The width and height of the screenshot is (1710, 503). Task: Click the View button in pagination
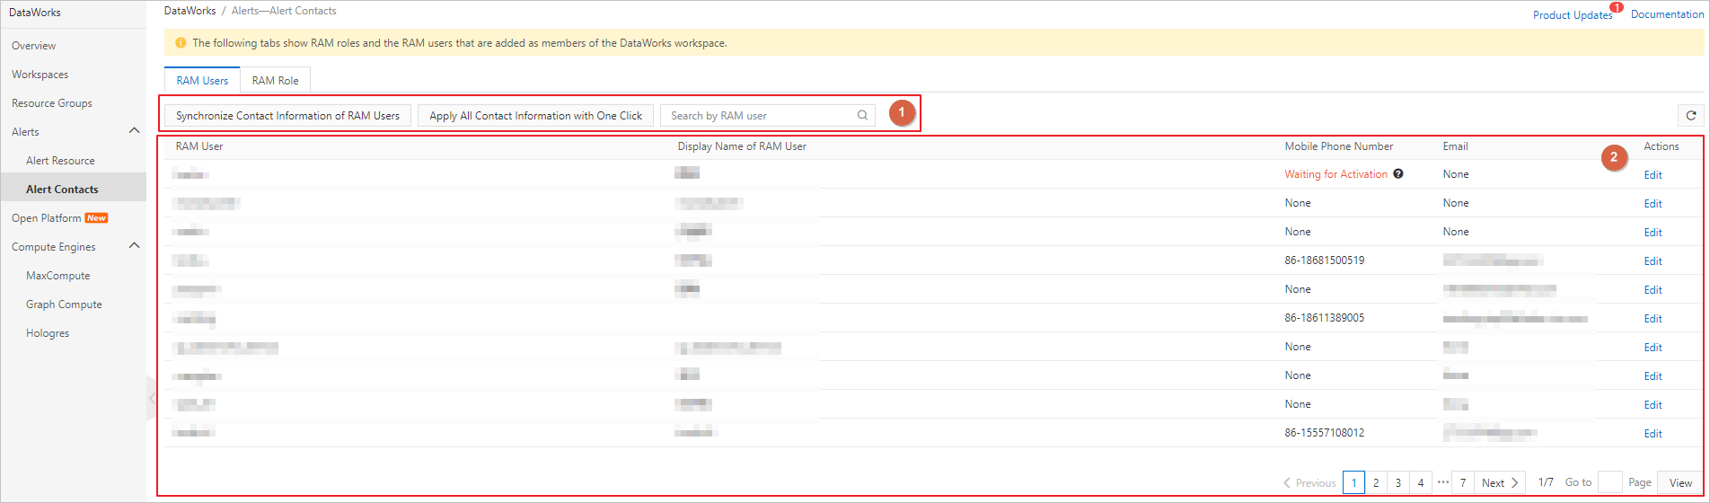tap(1680, 482)
